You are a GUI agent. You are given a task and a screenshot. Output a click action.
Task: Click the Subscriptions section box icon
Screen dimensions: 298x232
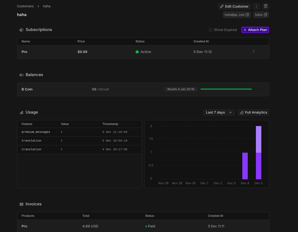[x=21, y=30]
